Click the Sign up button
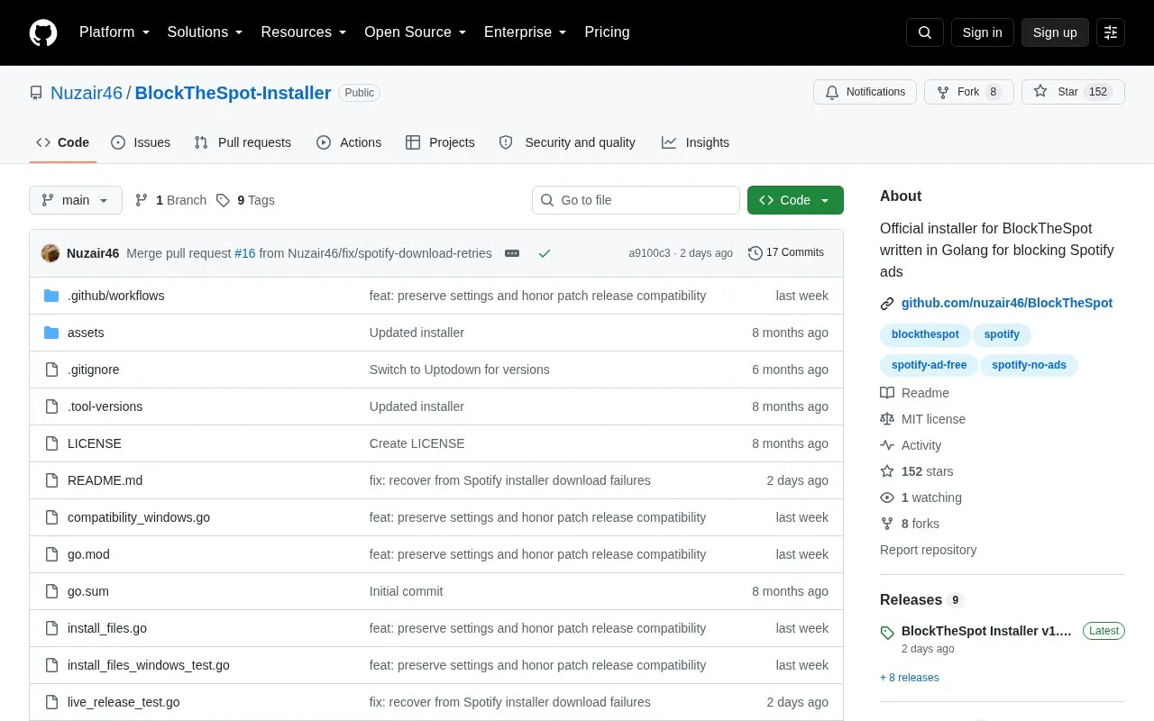Viewport: 1154px width, 721px height. (x=1055, y=32)
